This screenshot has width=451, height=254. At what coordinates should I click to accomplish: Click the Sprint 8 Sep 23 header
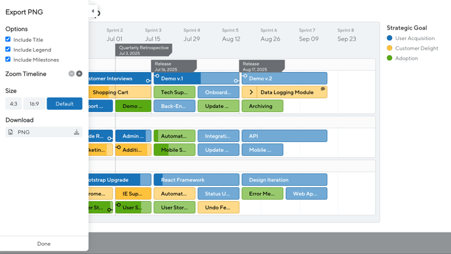(347, 35)
